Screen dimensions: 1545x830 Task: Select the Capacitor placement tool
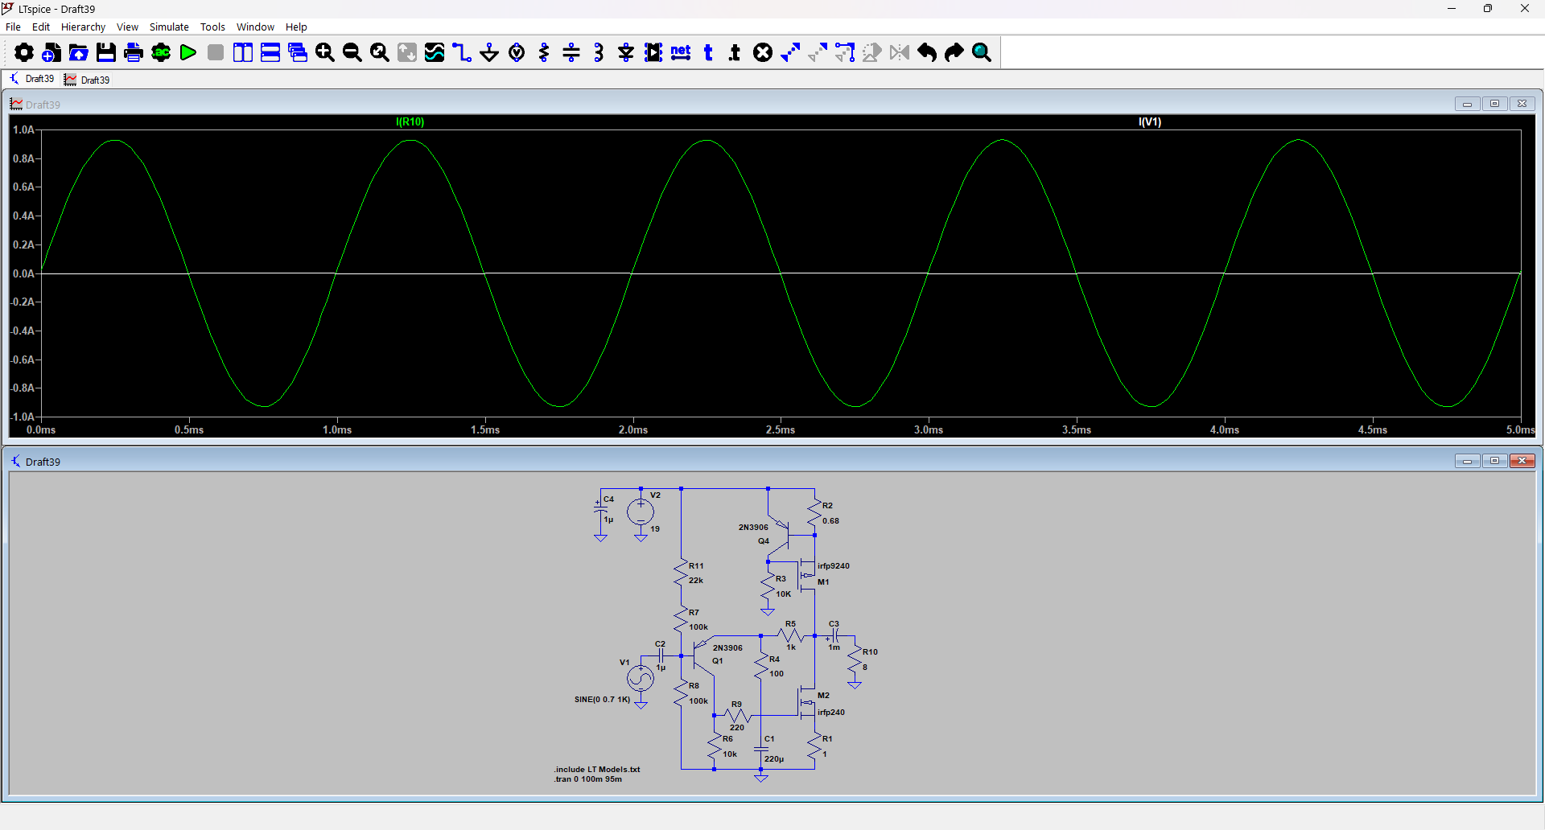pyautogui.click(x=571, y=53)
